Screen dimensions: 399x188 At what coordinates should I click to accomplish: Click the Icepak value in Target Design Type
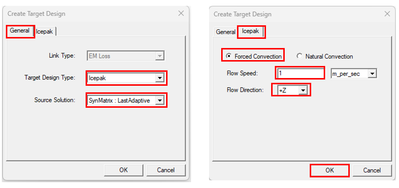tap(97, 78)
